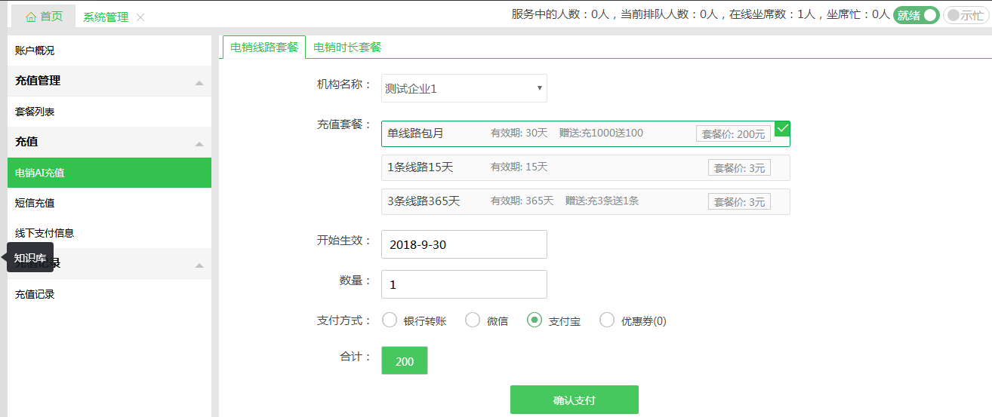This screenshot has height=417, width=992.
Task: Choose 微信 as payment method
Action: (473, 320)
